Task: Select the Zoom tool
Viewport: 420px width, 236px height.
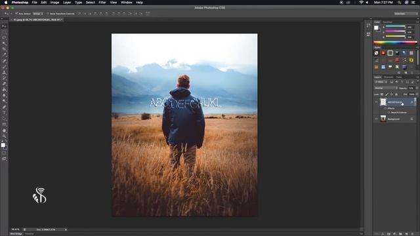Action: pyautogui.click(x=4, y=136)
